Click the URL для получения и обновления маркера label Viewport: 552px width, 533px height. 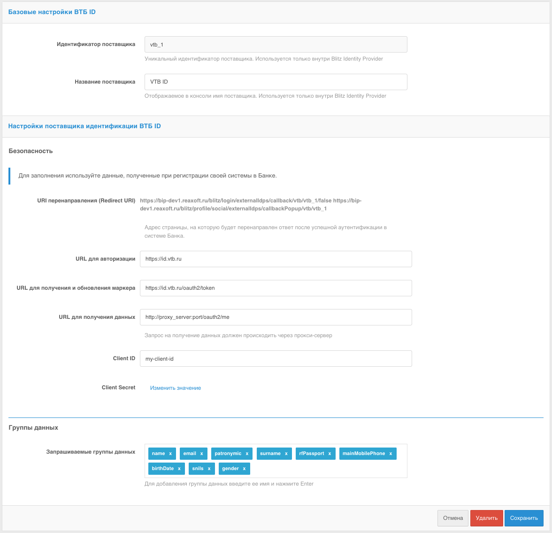pos(76,288)
